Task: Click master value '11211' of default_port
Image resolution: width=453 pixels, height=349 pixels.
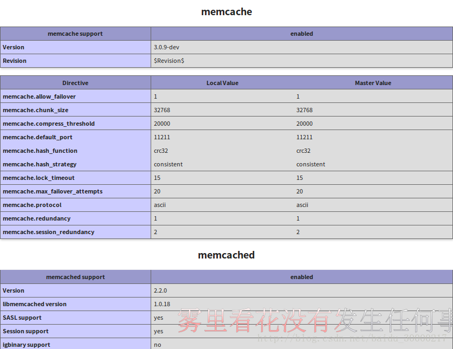Action: 305,137
